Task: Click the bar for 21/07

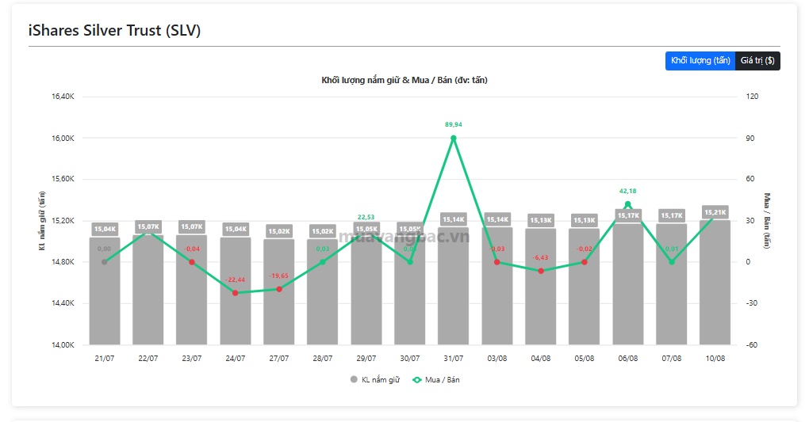Action: [x=104, y=291]
